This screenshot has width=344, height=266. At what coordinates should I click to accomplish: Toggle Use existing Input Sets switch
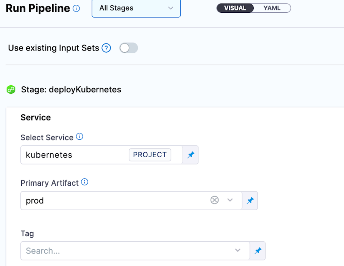pyautogui.click(x=128, y=48)
